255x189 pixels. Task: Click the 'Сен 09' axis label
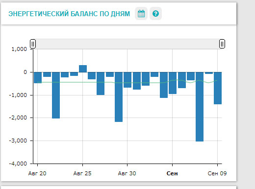click(x=217, y=173)
